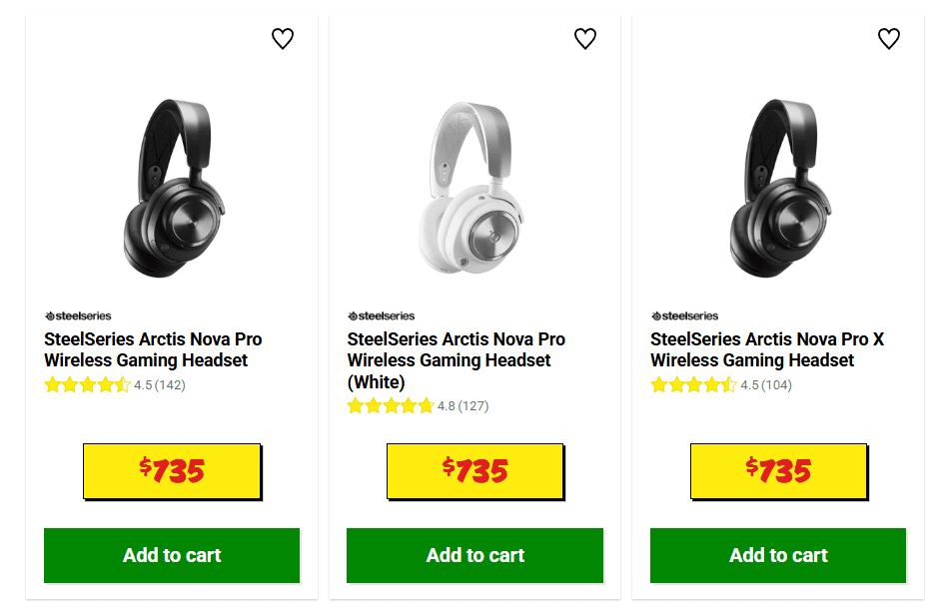The width and height of the screenshot is (932, 607).
Task: Click SteelSeries brand logo on white headset card
Action: [x=381, y=316]
